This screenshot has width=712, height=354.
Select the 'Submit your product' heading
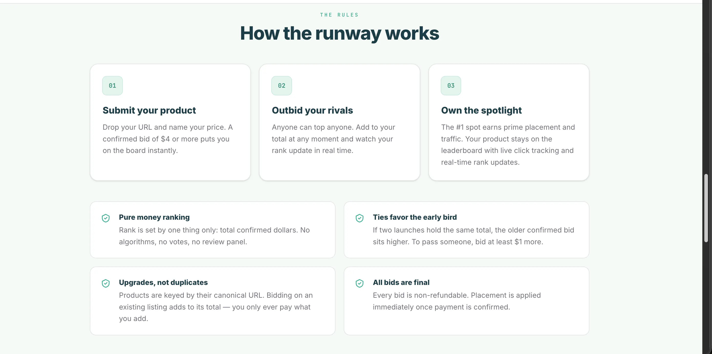(149, 110)
